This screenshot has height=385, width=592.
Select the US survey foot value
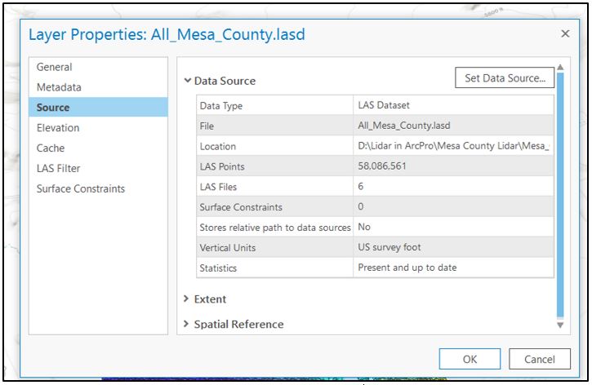pyautogui.click(x=453, y=247)
